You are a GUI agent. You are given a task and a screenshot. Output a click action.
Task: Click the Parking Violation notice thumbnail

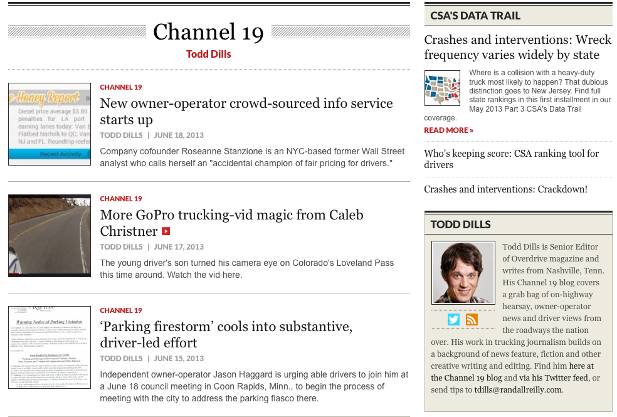50,348
